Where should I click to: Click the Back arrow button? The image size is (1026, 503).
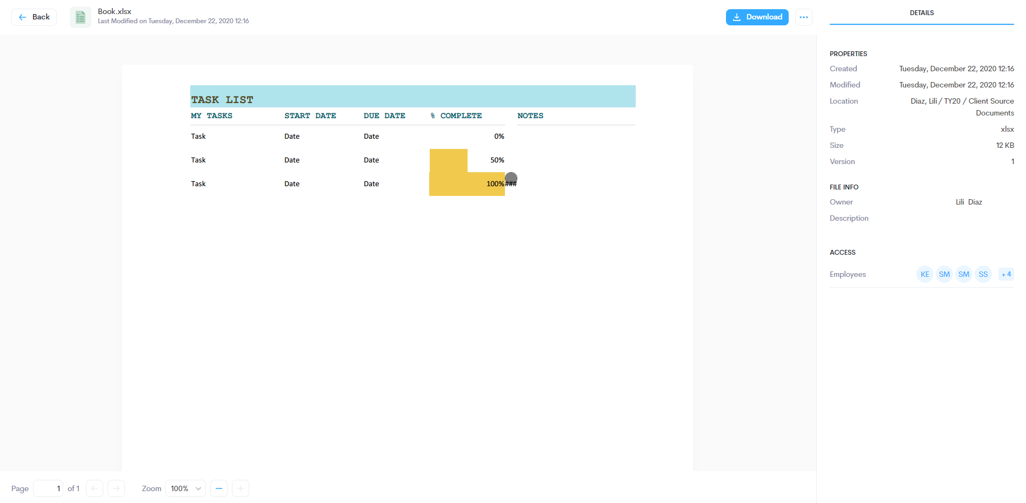[x=34, y=17]
